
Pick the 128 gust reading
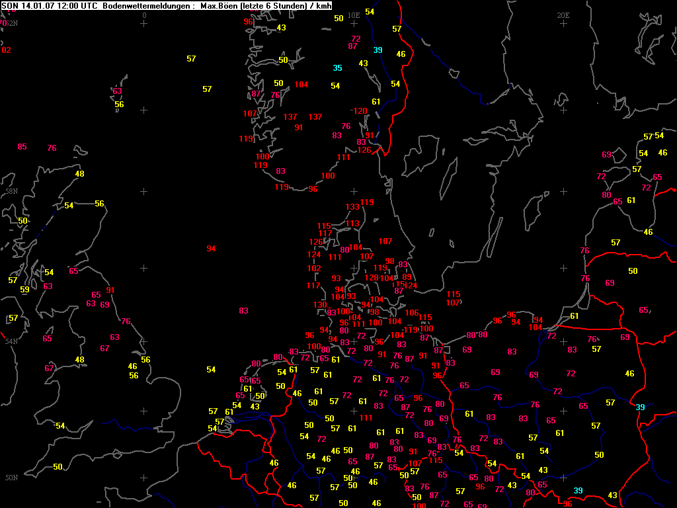372,278
